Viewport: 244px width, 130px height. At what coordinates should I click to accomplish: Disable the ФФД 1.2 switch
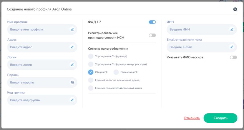pos(152,22)
